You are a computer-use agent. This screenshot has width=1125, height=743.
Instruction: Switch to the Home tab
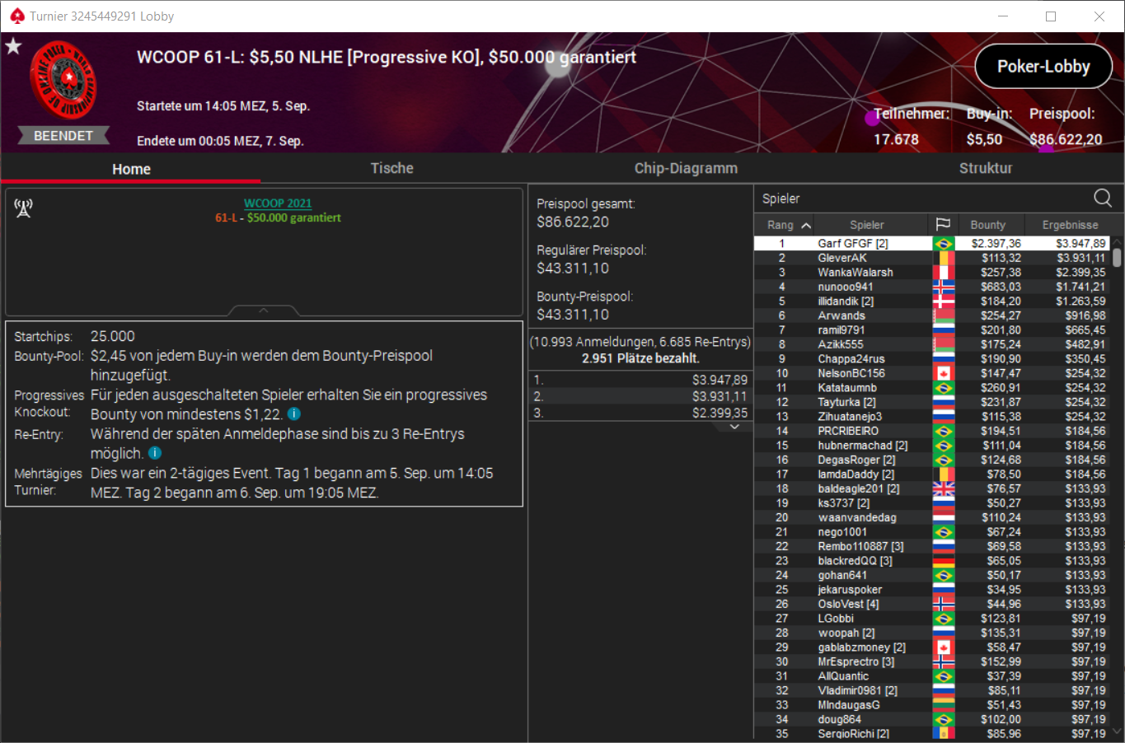[x=132, y=169]
